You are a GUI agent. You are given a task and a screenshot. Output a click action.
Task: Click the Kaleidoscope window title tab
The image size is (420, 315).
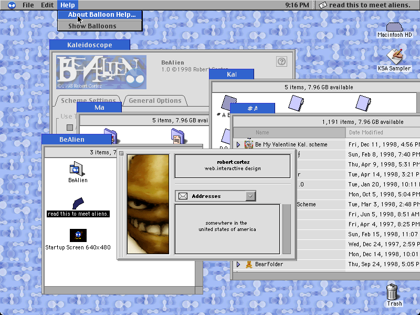point(90,45)
